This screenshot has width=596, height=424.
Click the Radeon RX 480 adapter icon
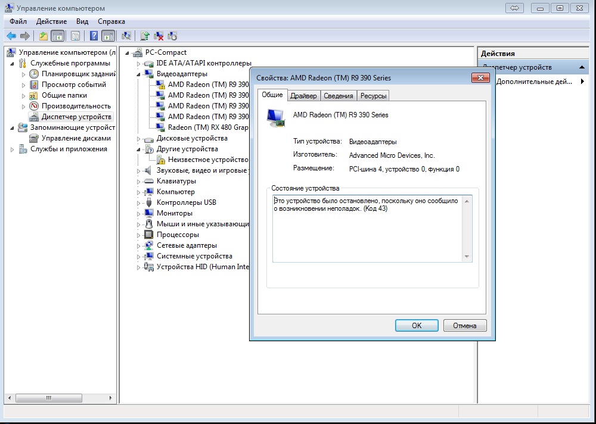160,127
